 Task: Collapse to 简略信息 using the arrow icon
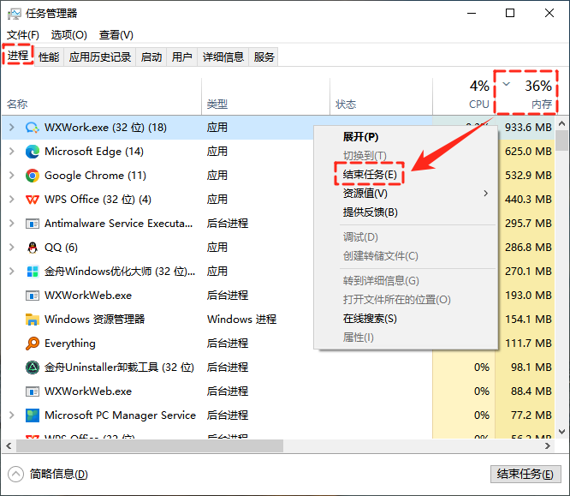click(15, 475)
